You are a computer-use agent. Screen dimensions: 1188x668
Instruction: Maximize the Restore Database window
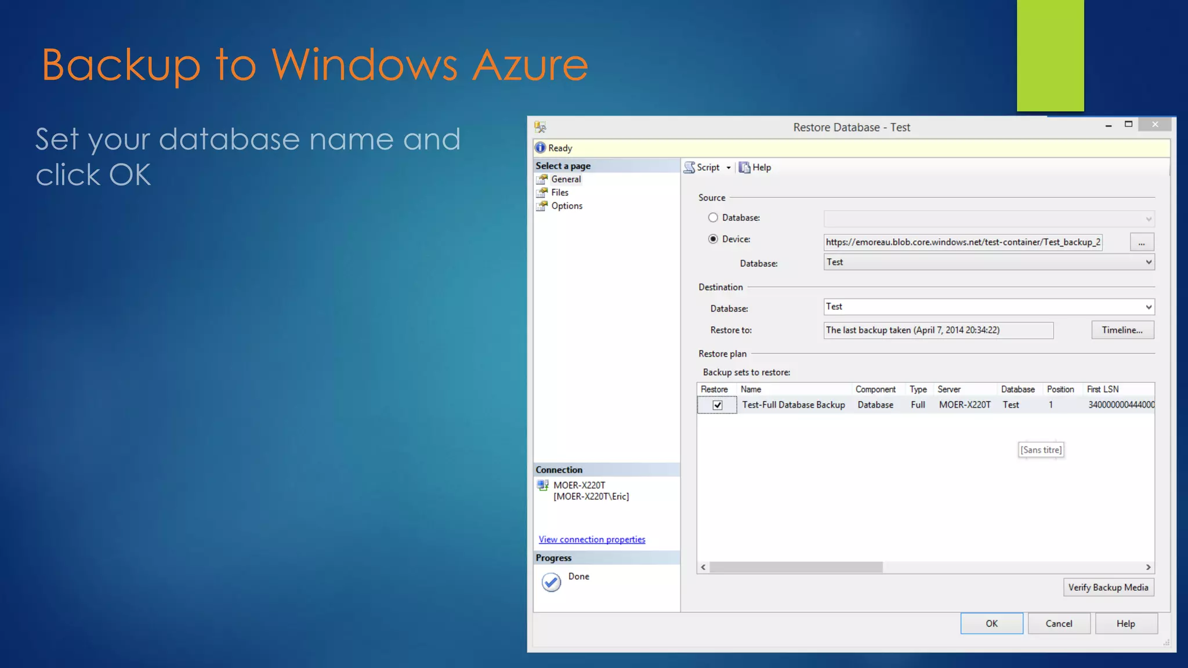click(x=1128, y=125)
